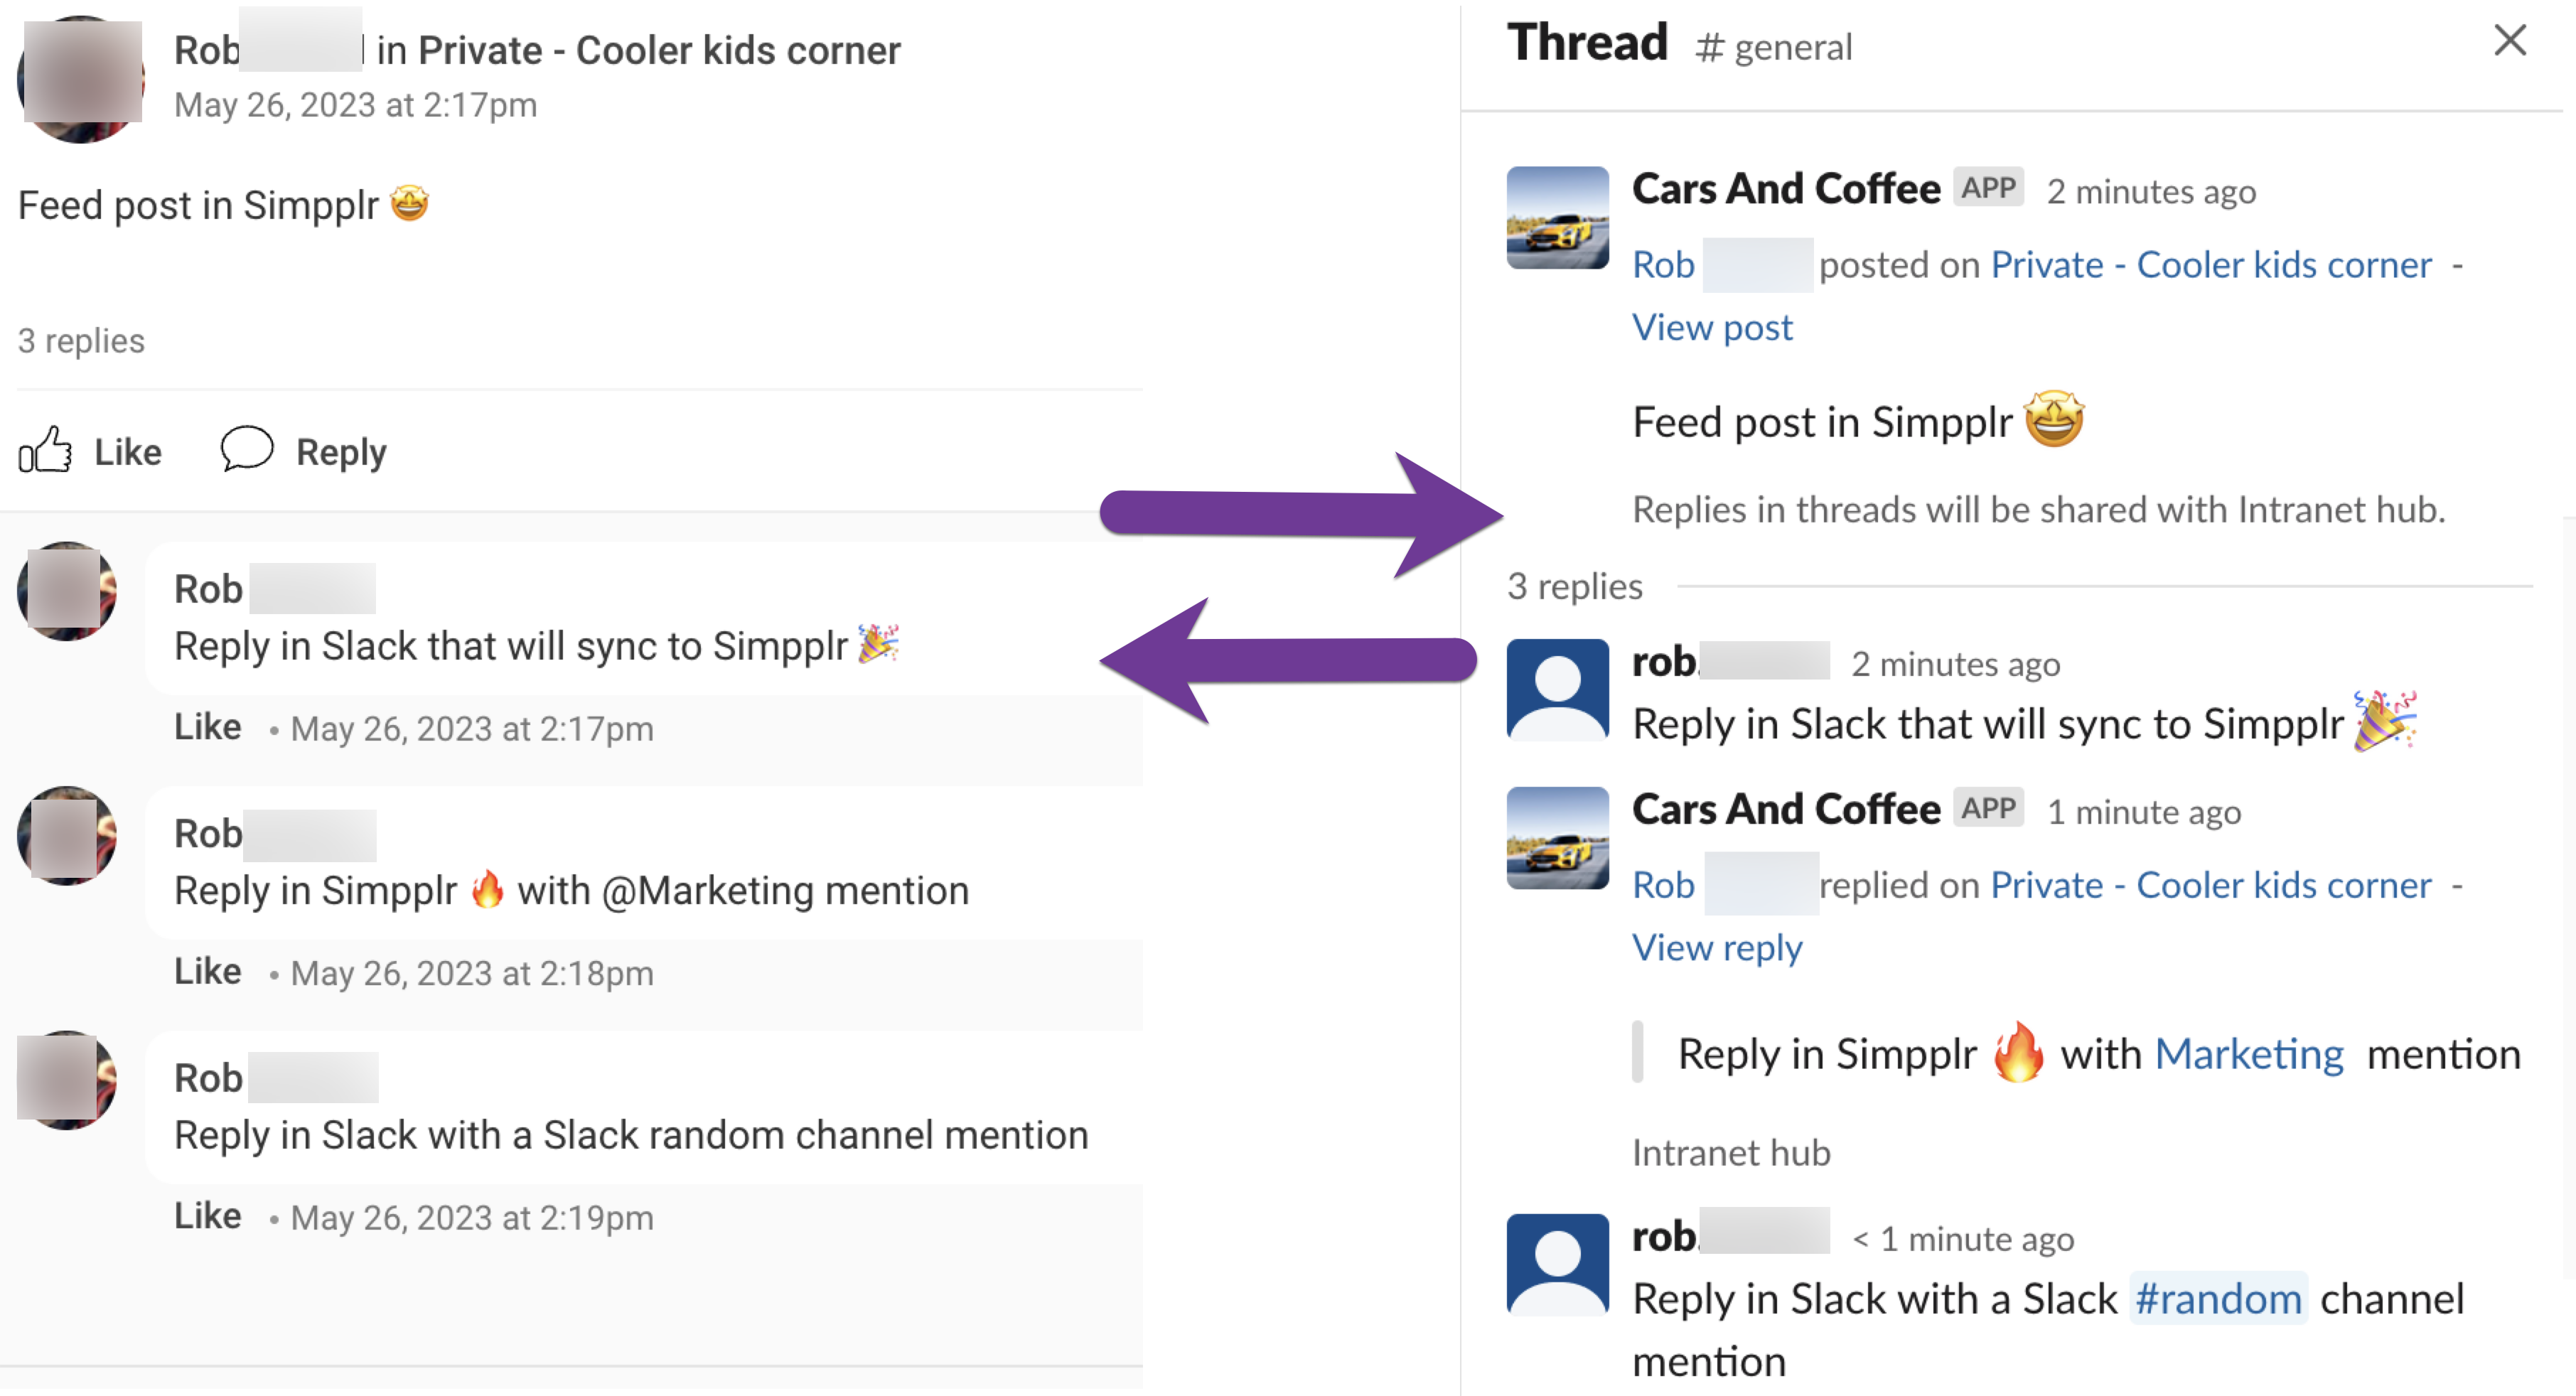
Task: Click the '# general' channel label in Thread header
Action: pos(1774,47)
